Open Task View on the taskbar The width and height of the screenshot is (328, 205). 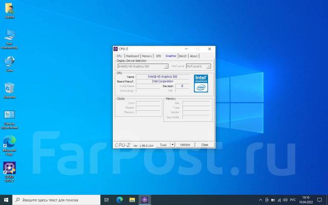[x=107, y=199]
